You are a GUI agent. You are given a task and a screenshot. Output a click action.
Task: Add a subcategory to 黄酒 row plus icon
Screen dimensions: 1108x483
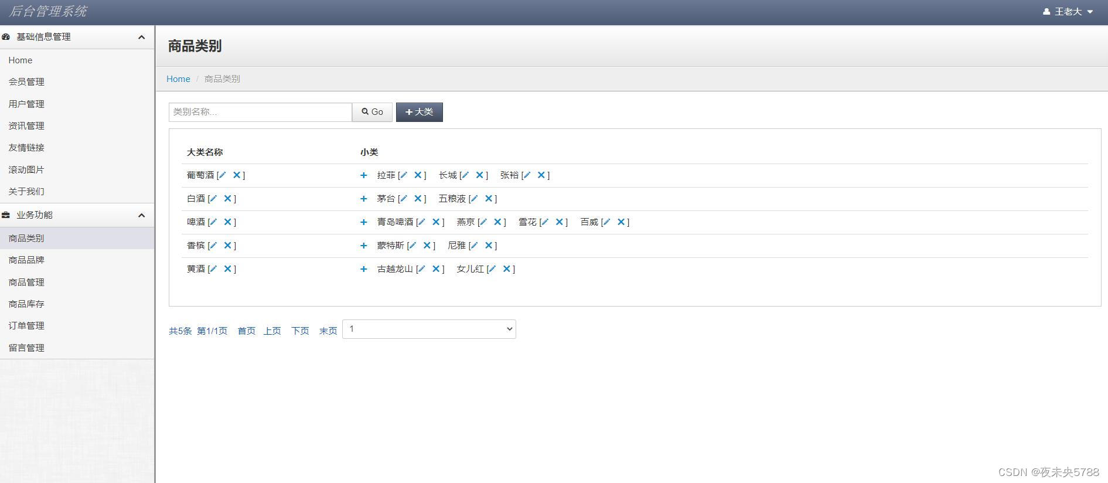coord(363,269)
